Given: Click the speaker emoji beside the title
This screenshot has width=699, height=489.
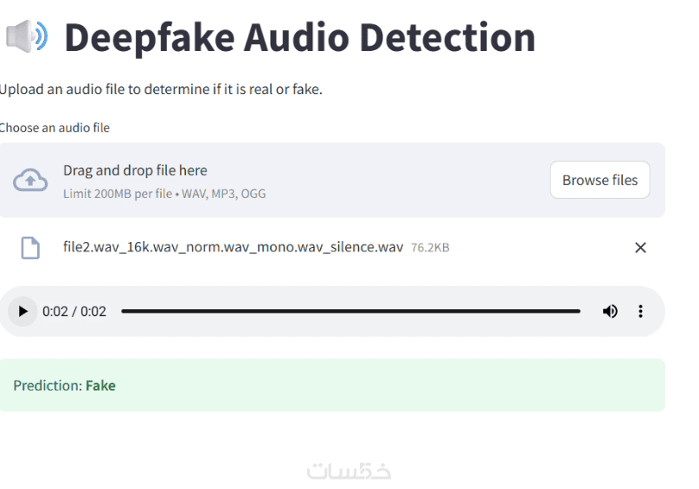Looking at the screenshot, I should (x=26, y=36).
